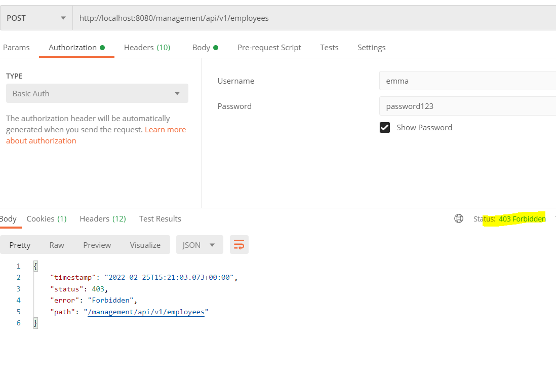The height and width of the screenshot is (371, 556).
Task: Open the request Settings tab
Action: (x=371, y=48)
